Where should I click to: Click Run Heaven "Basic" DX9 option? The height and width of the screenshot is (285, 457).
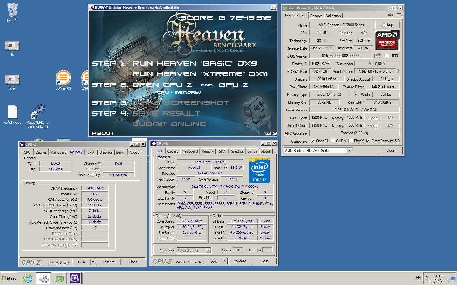(x=195, y=64)
